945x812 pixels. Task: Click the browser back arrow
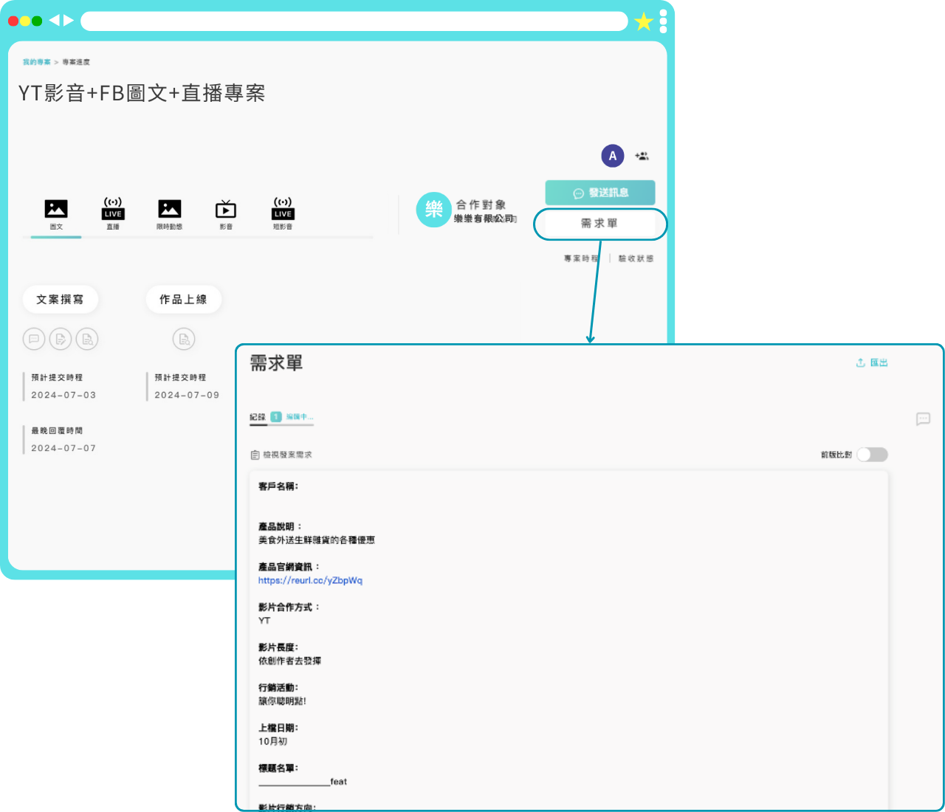(x=54, y=21)
